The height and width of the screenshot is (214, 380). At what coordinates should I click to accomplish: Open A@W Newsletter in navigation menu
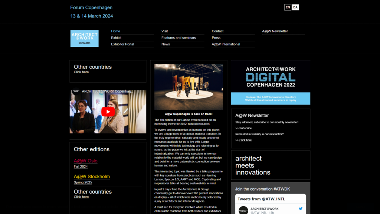click(x=275, y=31)
